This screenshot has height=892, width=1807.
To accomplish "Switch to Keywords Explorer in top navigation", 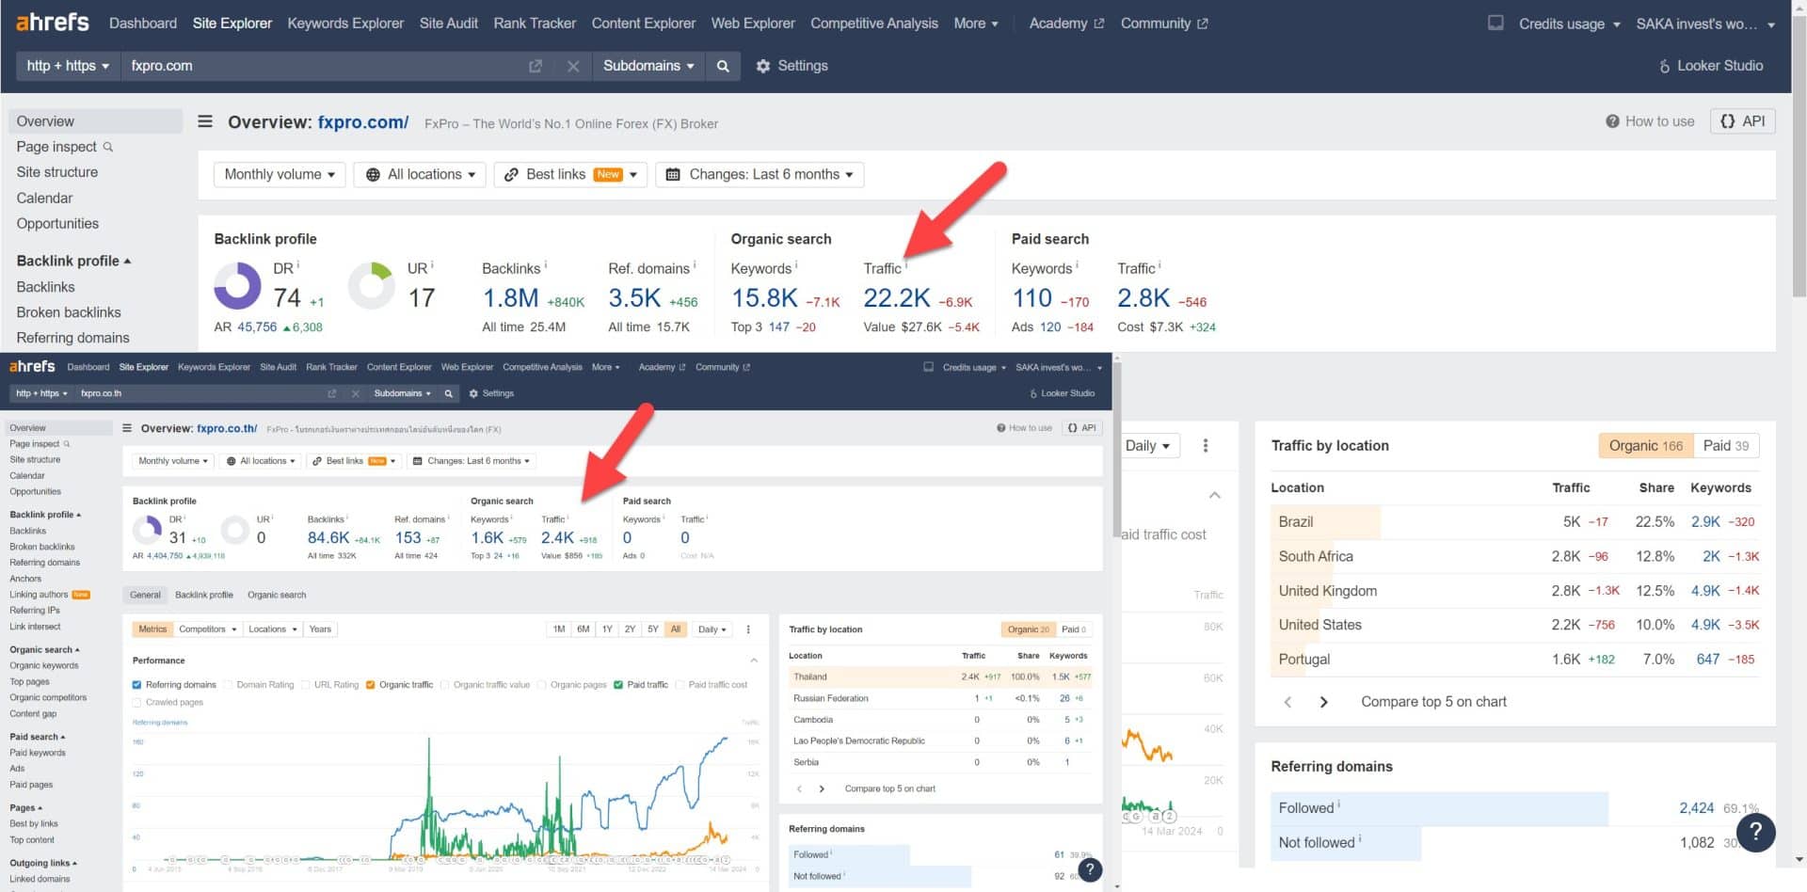I will tap(345, 23).
